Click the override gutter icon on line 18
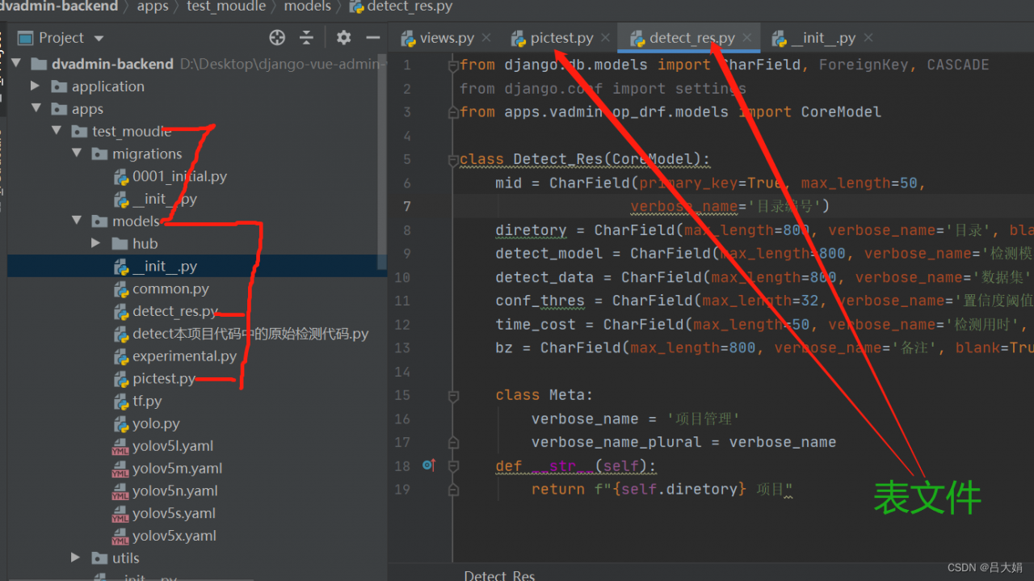Viewport: 1034px width, 581px height. [x=429, y=465]
